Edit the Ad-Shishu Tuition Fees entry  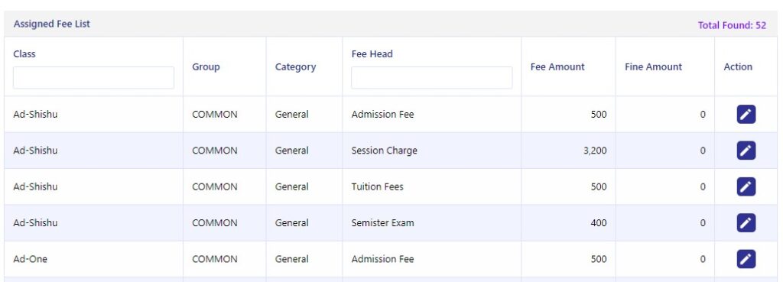(746, 186)
